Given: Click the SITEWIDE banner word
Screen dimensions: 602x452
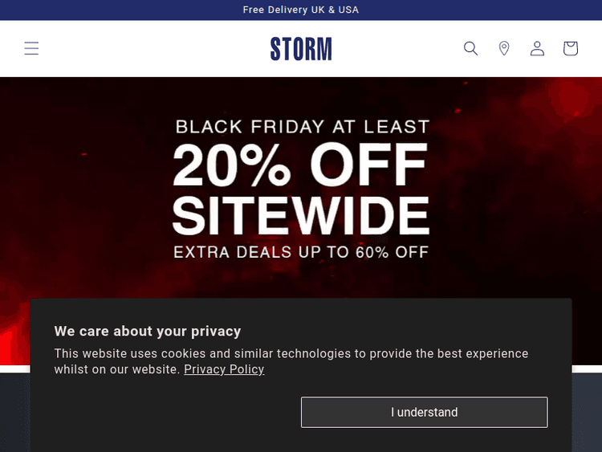Looking at the screenshot, I should (x=301, y=215).
